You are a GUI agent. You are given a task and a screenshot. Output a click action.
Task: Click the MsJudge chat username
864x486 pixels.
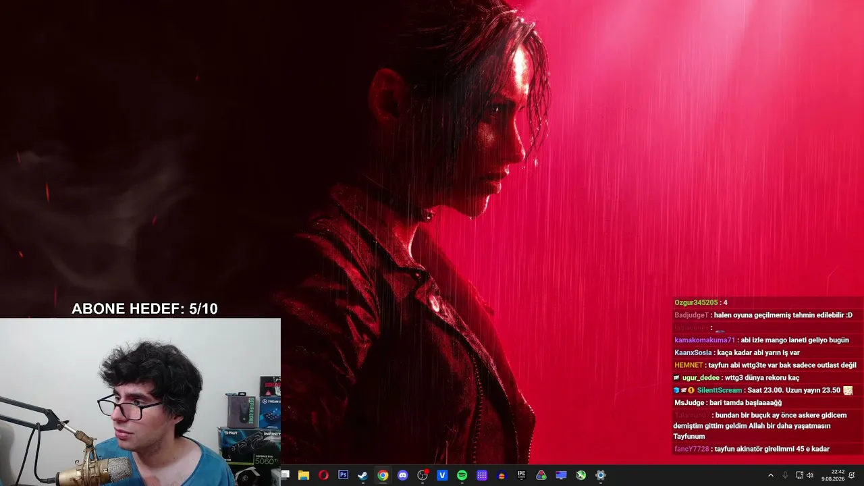pyautogui.click(x=689, y=403)
